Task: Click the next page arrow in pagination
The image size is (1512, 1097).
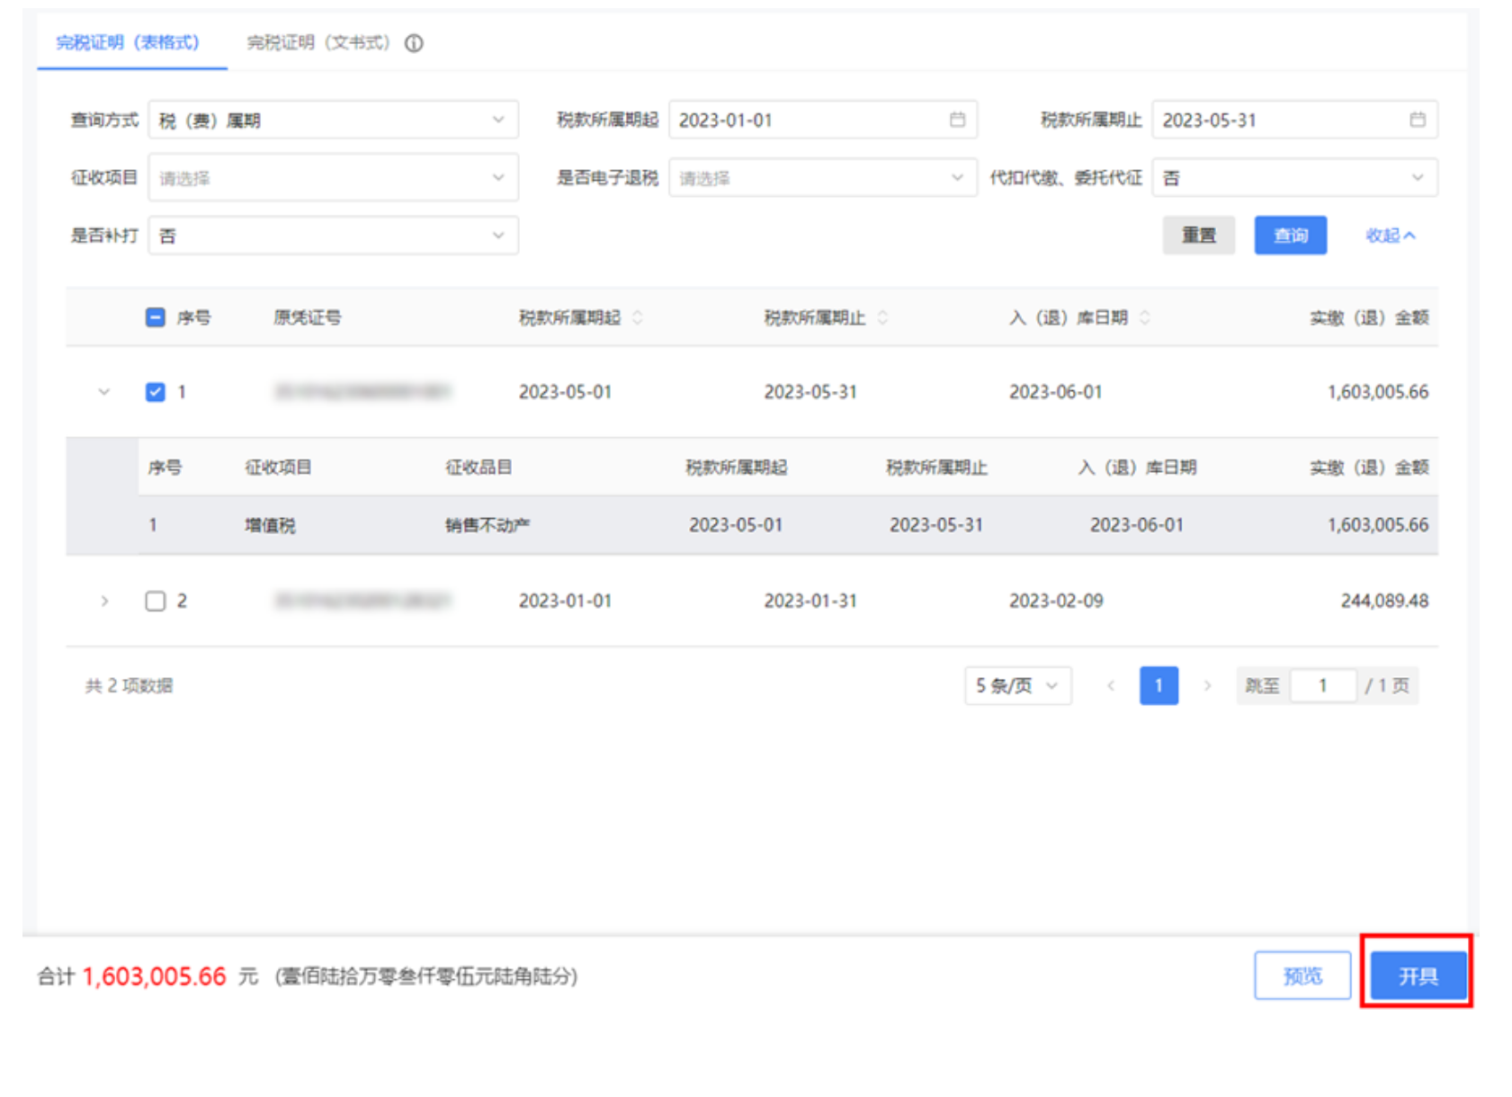Action: tap(1209, 685)
